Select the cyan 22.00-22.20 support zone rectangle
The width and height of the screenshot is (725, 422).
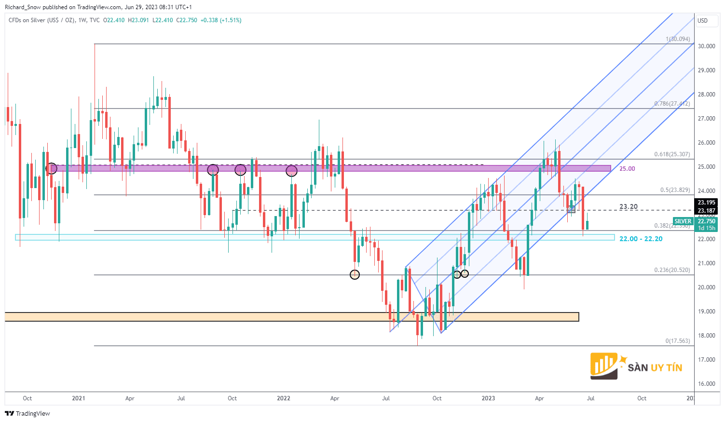coord(315,237)
